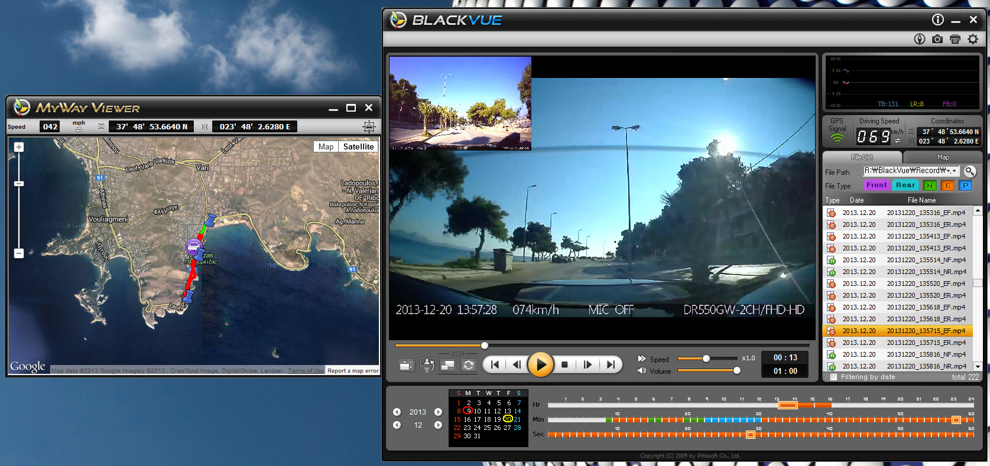
Task: Click the video progress seek bar handle
Action: point(485,346)
